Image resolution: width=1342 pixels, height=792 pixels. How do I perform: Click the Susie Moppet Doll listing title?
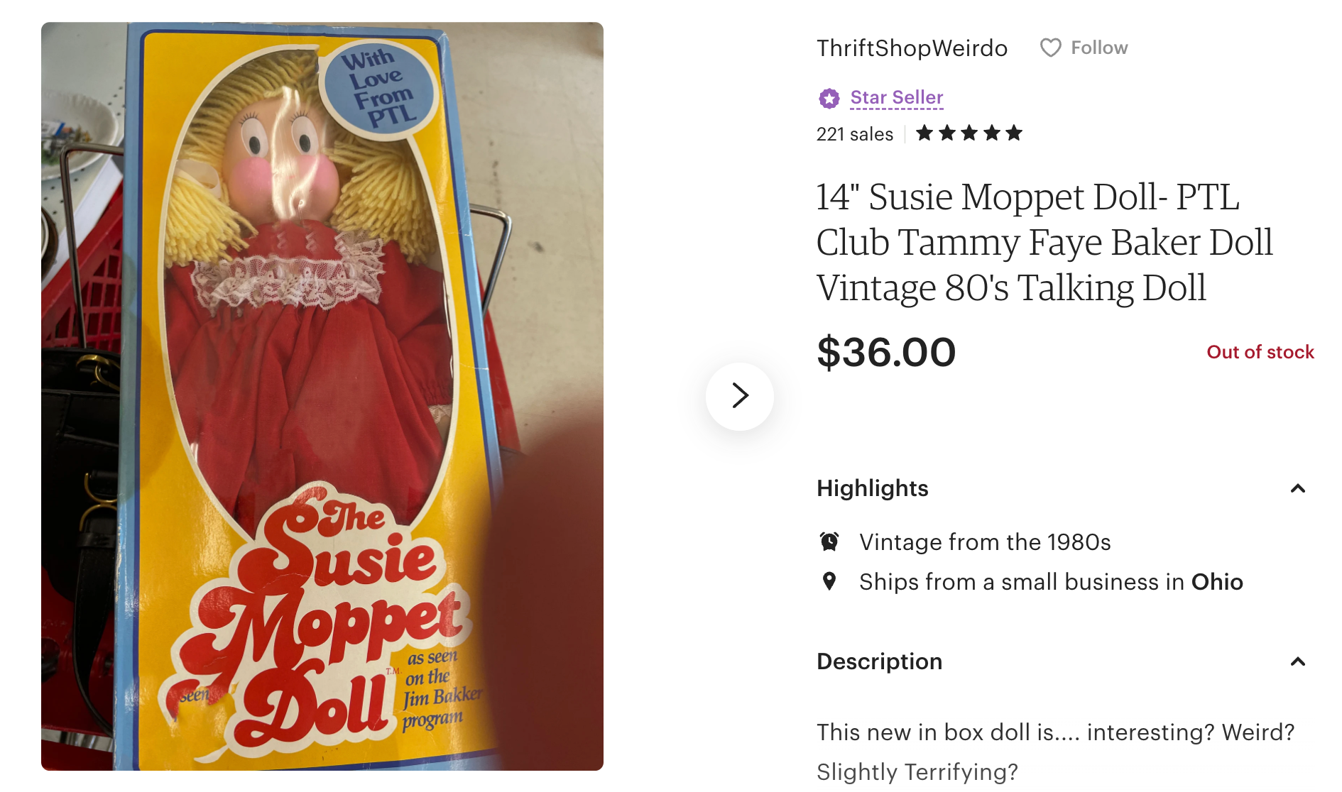(1044, 242)
